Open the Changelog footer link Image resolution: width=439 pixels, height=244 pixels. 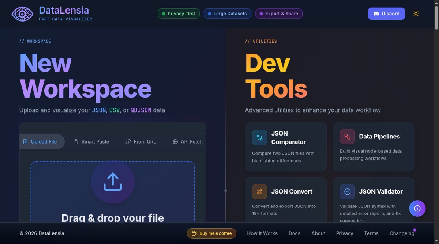pos(402,233)
